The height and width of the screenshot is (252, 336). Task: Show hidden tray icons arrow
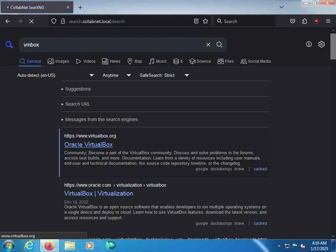[x=279, y=246]
